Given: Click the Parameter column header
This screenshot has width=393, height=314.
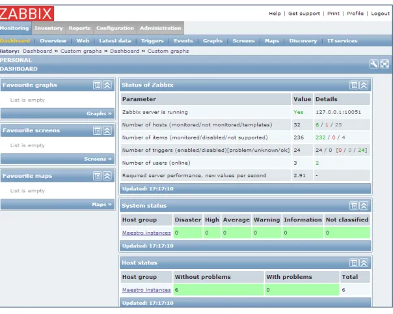Looking at the screenshot, I should pos(206,99).
